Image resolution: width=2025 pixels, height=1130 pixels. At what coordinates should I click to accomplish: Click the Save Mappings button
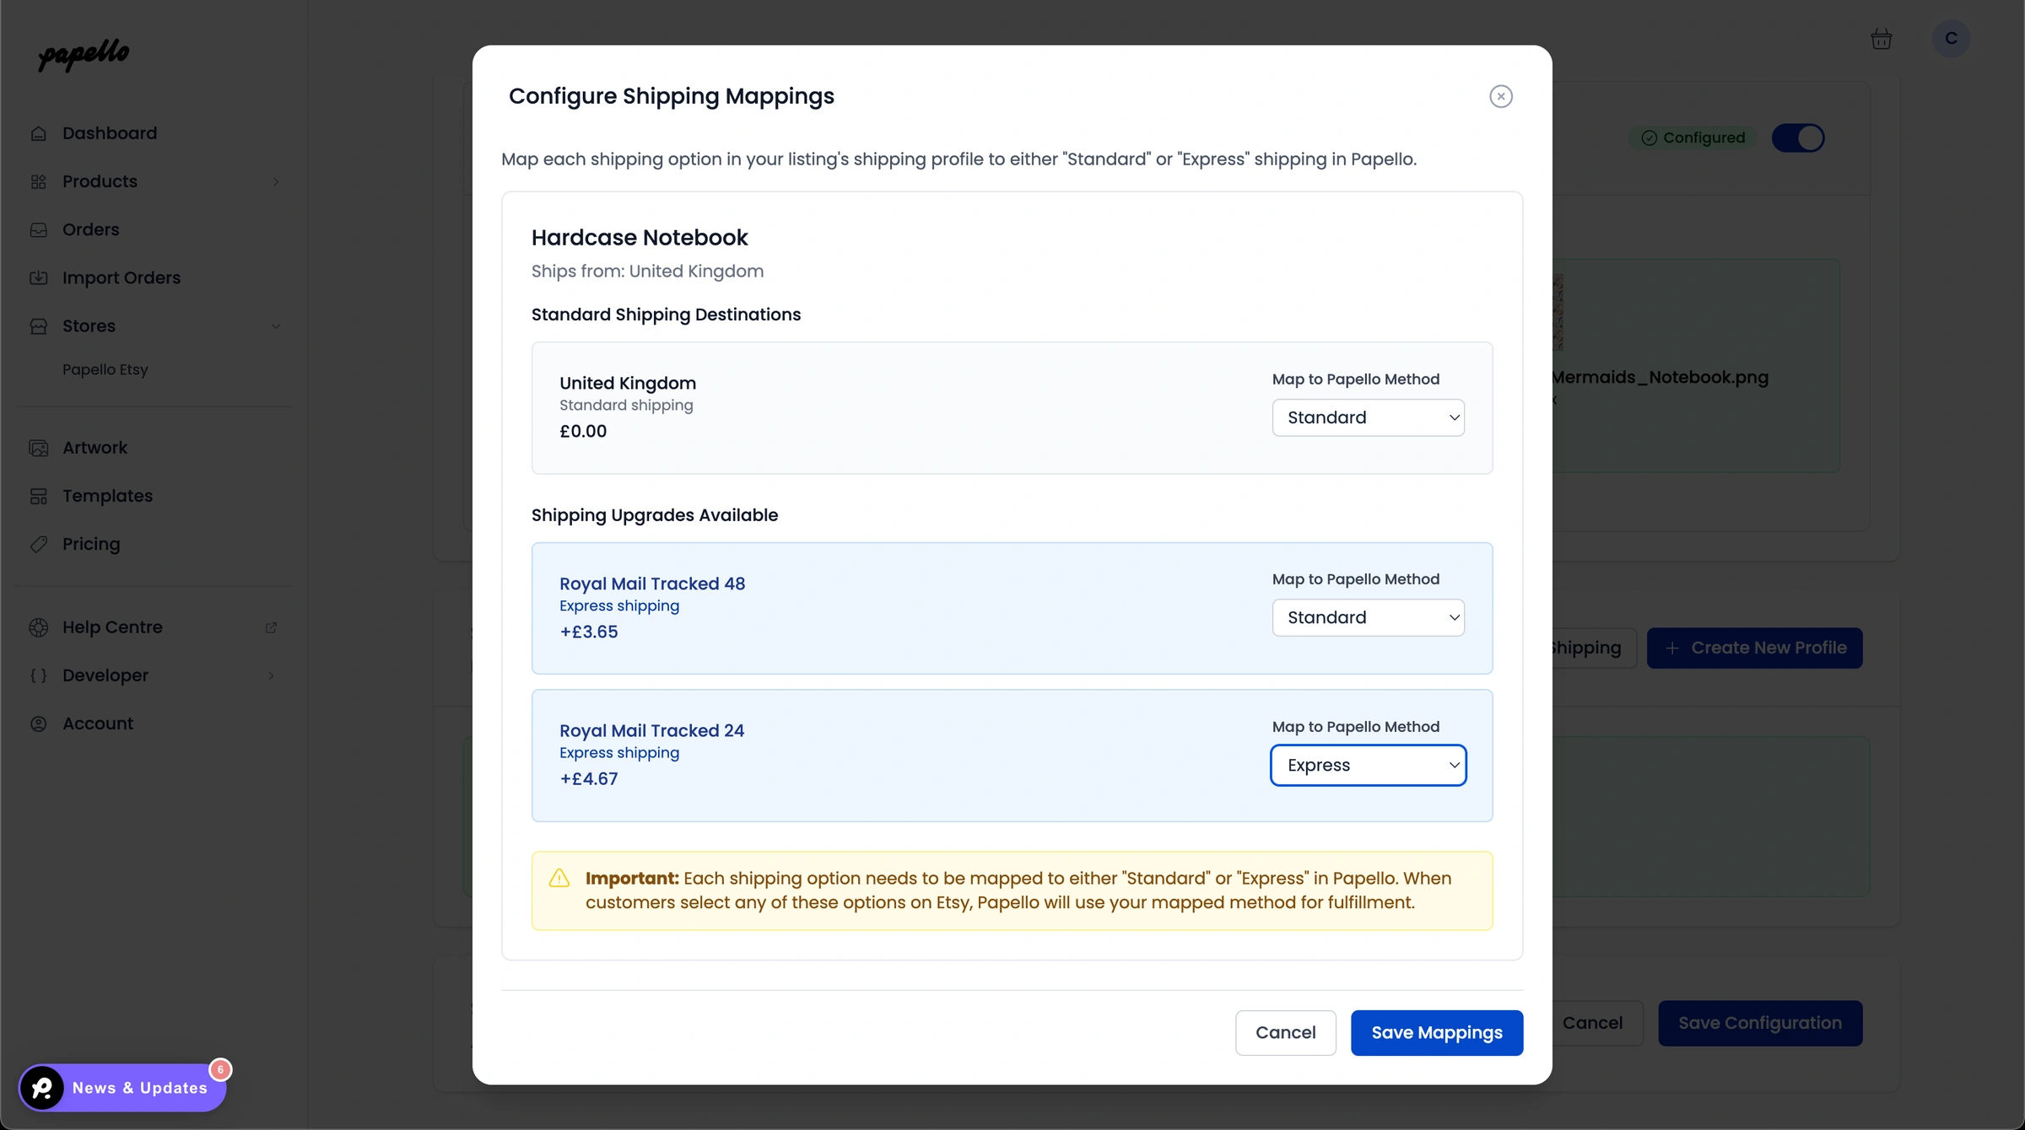click(x=1437, y=1033)
